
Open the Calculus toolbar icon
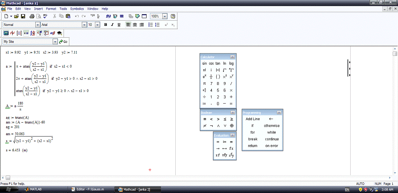click(33, 33)
